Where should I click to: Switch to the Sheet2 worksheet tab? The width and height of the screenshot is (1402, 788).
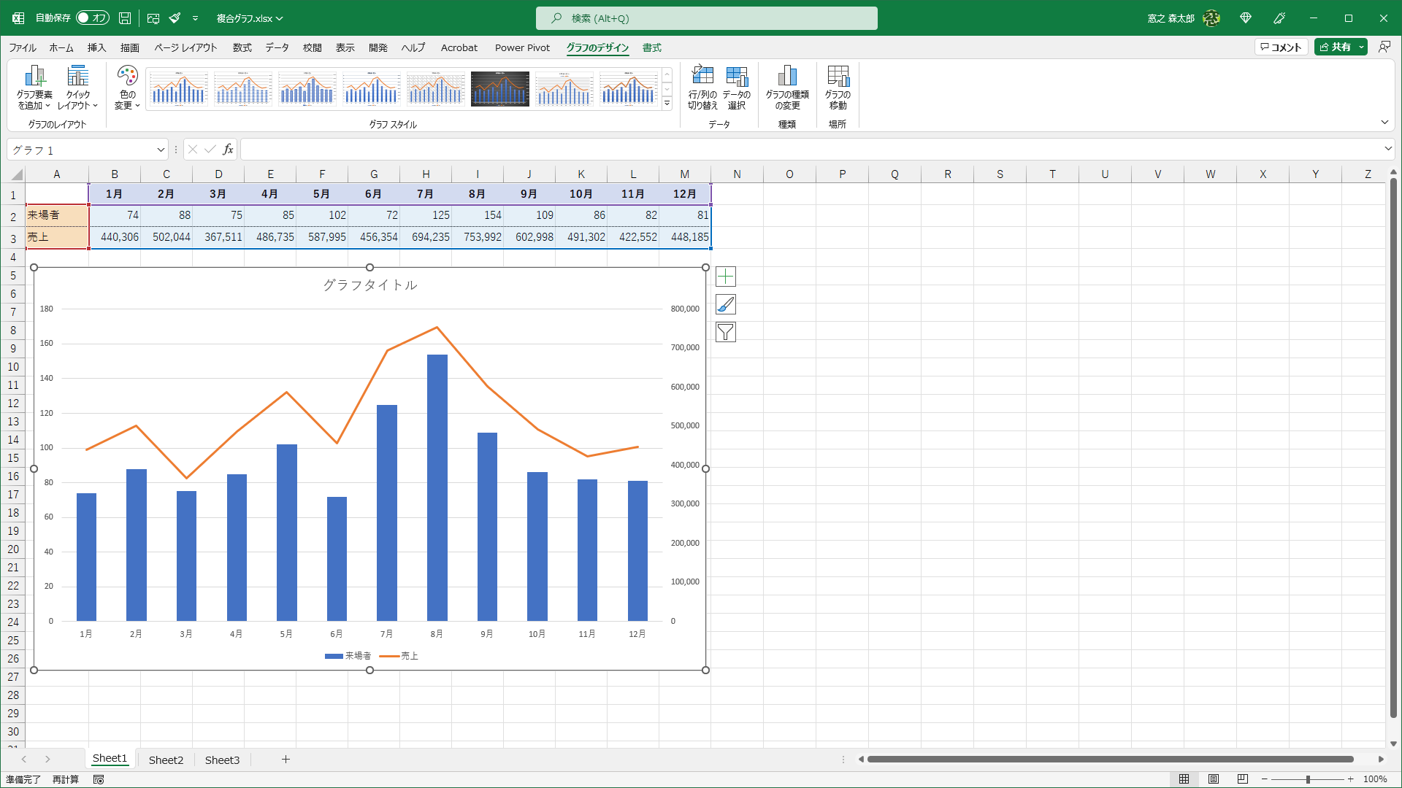(166, 760)
